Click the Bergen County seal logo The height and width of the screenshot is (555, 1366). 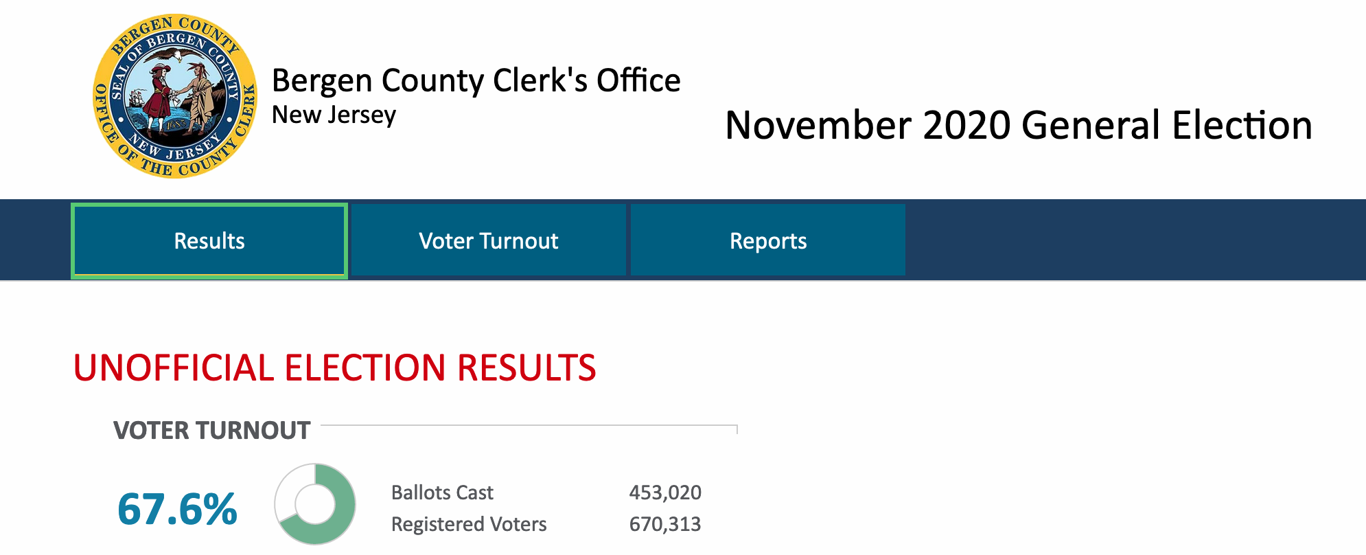point(175,96)
